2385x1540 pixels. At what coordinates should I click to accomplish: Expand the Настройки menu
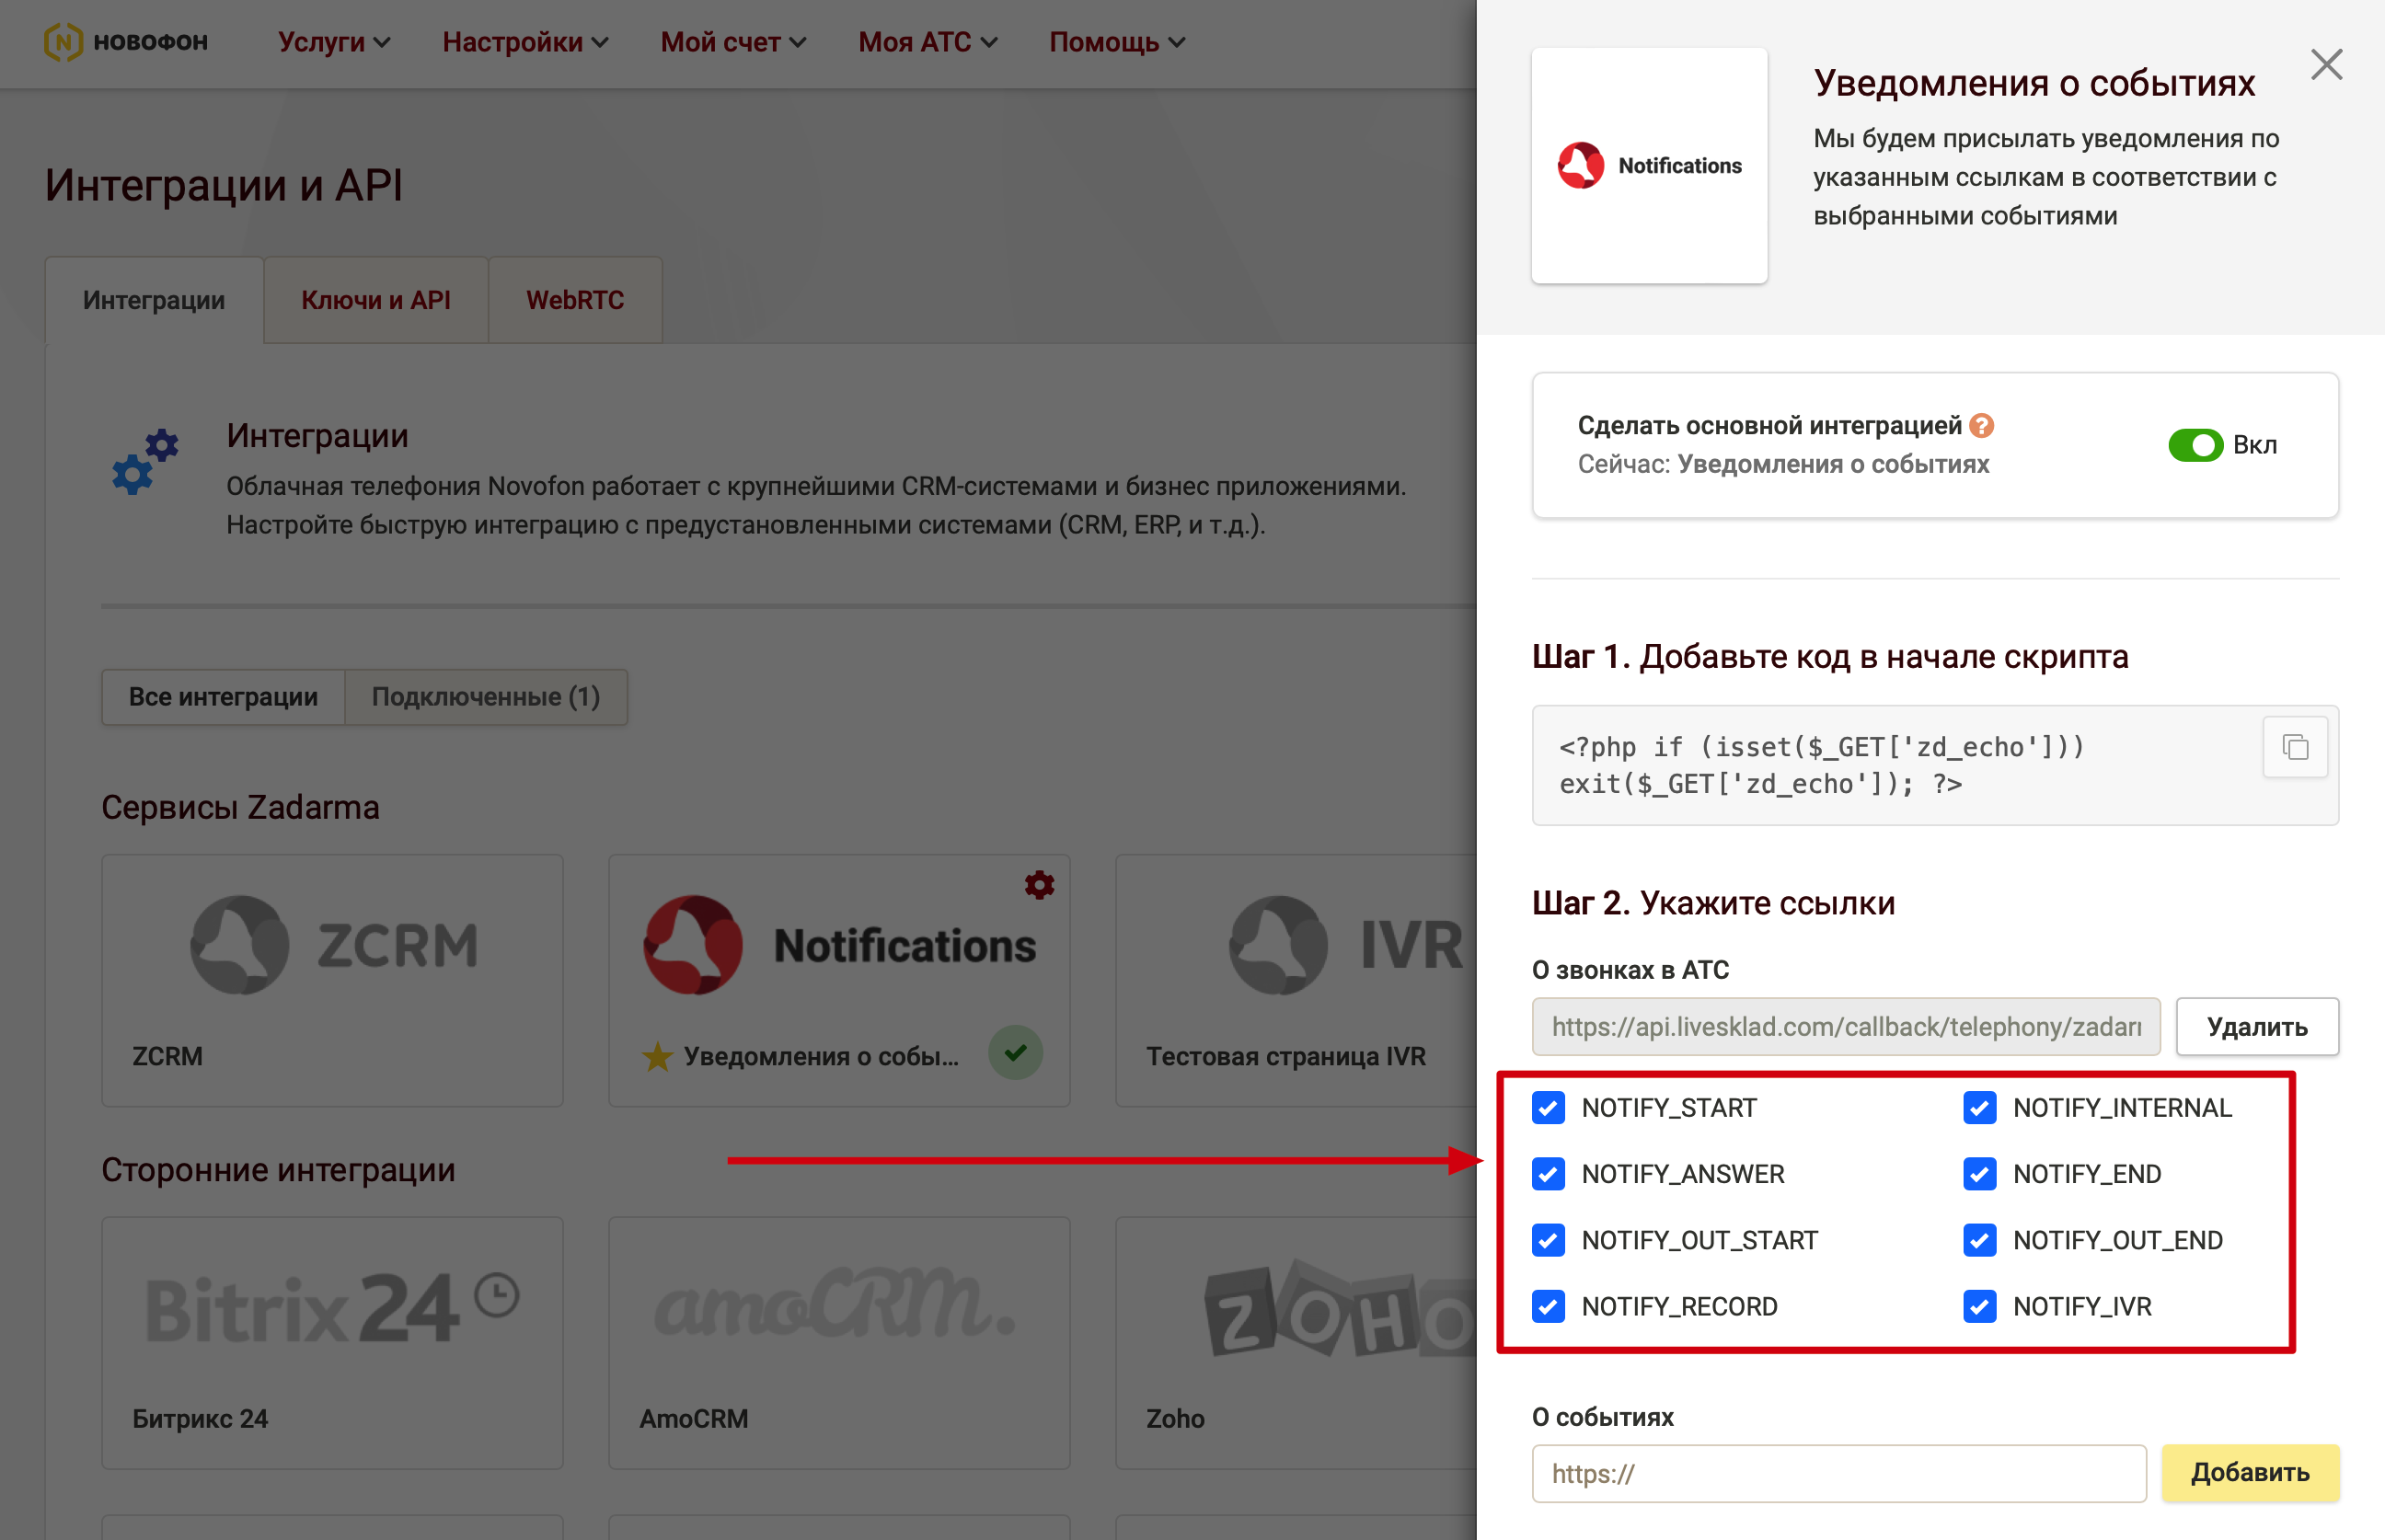525,42
